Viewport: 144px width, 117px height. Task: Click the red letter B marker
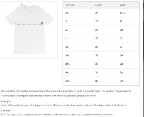[x=42, y=23]
